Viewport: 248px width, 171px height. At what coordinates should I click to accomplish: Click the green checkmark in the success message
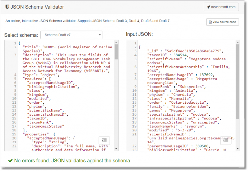coord(10,160)
